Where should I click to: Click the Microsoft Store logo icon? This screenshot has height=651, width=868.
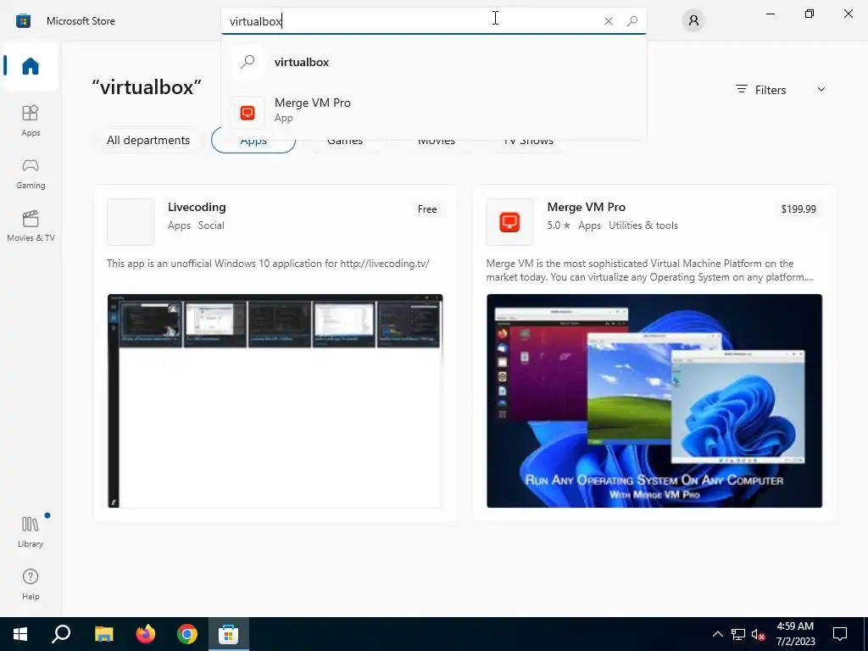(23, 21)
